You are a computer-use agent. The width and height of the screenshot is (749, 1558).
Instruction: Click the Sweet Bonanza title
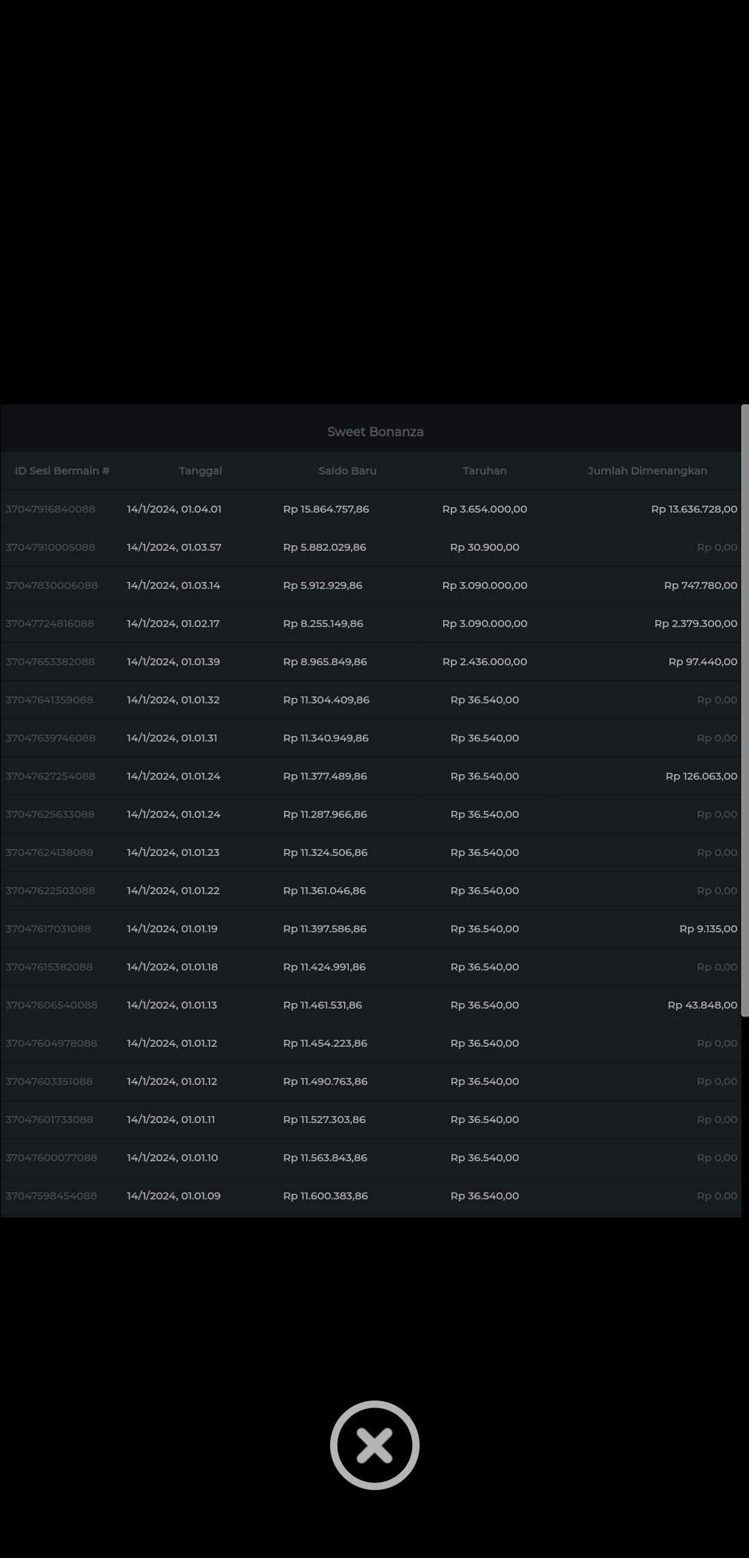[x=375, y=431]
